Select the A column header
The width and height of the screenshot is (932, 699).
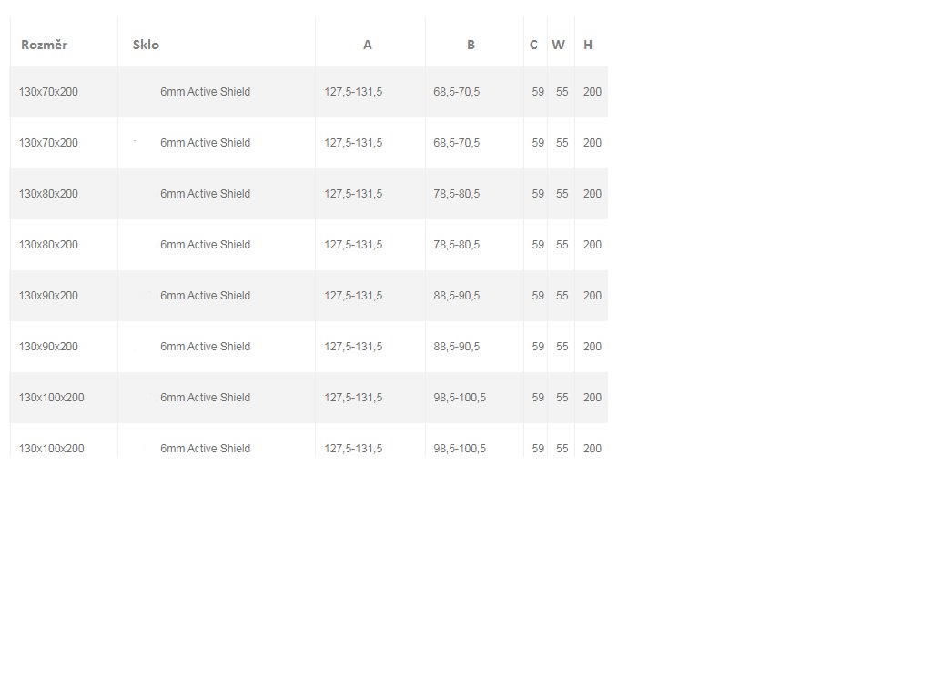368,45
